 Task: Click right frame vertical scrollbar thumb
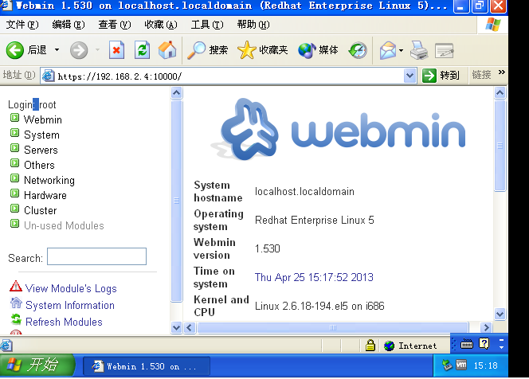tap(500, 146)
